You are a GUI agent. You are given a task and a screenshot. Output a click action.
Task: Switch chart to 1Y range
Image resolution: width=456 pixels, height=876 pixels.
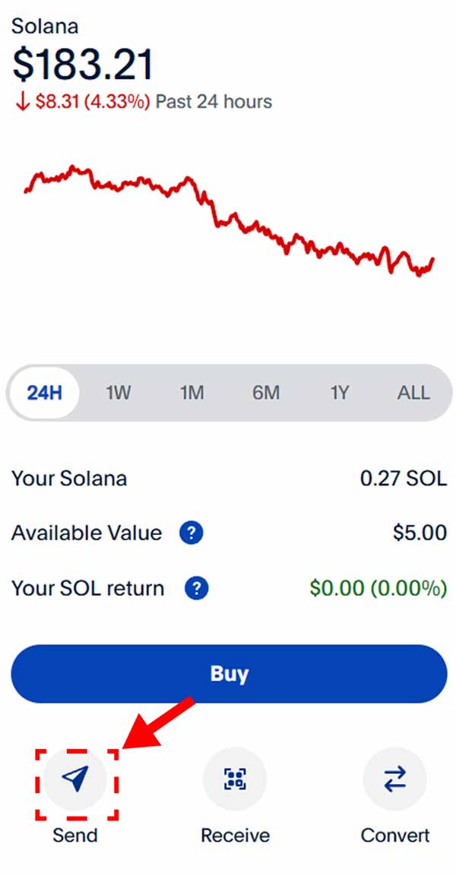click(339, 393)
